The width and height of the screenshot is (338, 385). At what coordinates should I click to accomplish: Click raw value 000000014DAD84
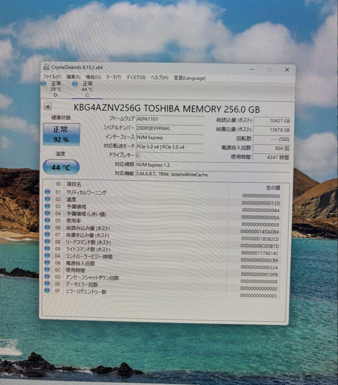pos(259,232)
